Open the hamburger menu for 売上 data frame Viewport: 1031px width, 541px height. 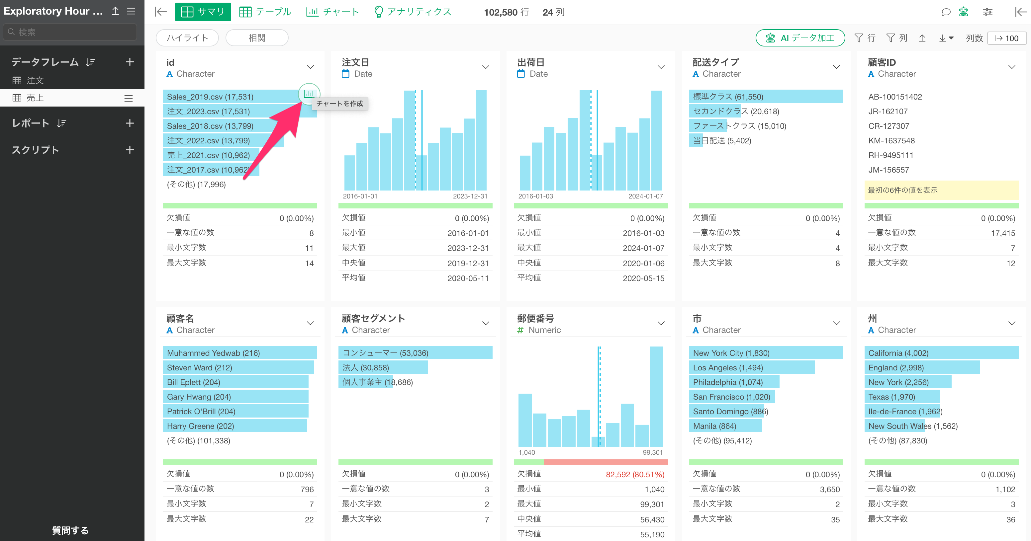tap(128, 98)
